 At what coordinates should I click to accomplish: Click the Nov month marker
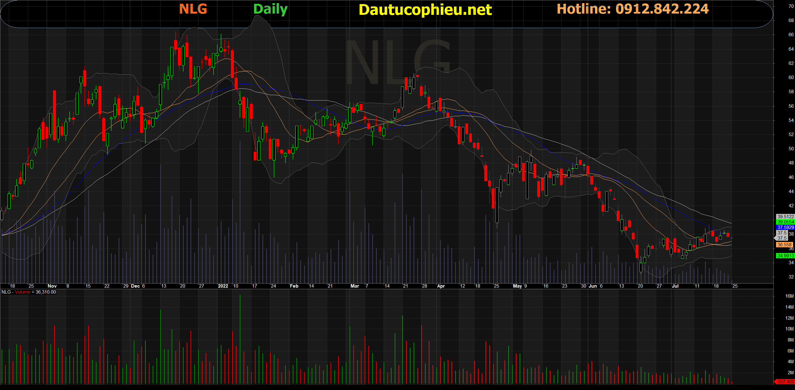pos(52,286)
